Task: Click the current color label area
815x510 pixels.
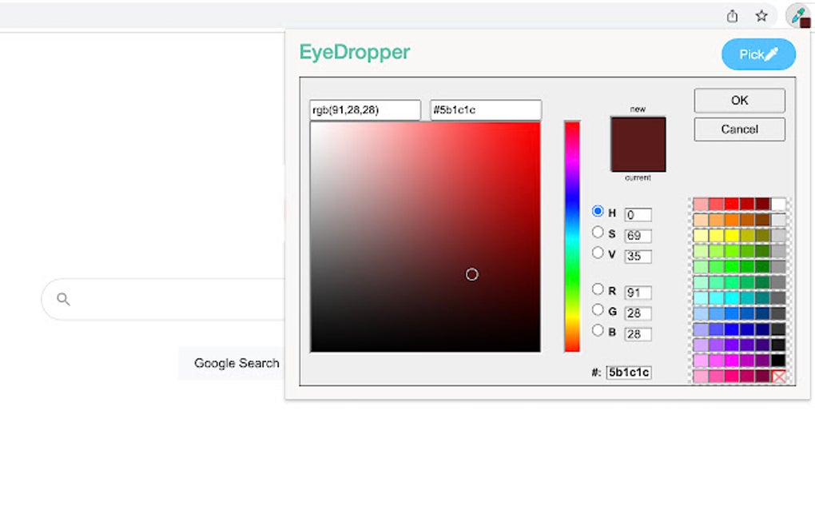Action: coord(638,177)
